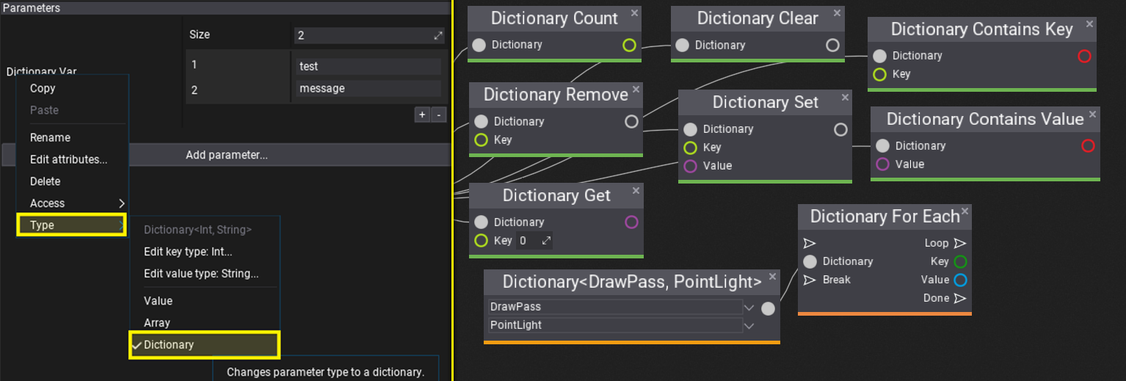Screen dimensions: 1126x381
Task: Edit the 'message' value field
Action: [369, 88]
